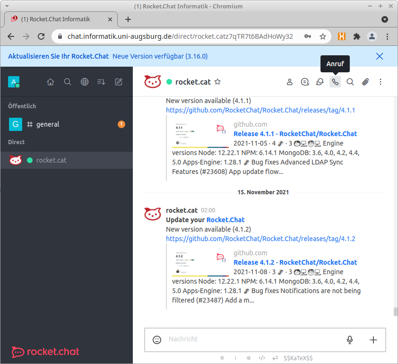Viewport: 398px width, 364px height.
Task: Click the 02:00 message timestamp
Action: (x=208, y=210)
